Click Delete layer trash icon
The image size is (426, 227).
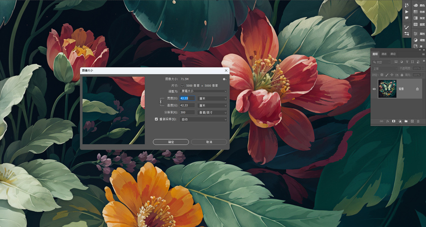click(x=418, y=121)
